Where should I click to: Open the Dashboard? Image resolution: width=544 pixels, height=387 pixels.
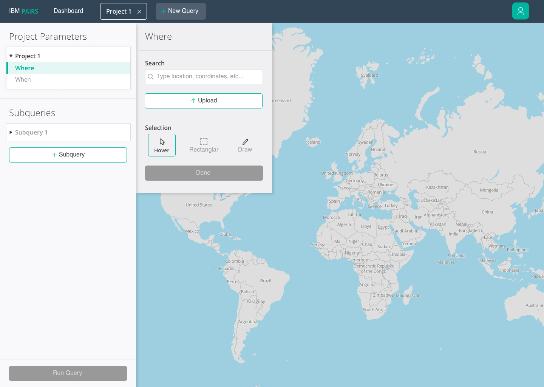68,11
